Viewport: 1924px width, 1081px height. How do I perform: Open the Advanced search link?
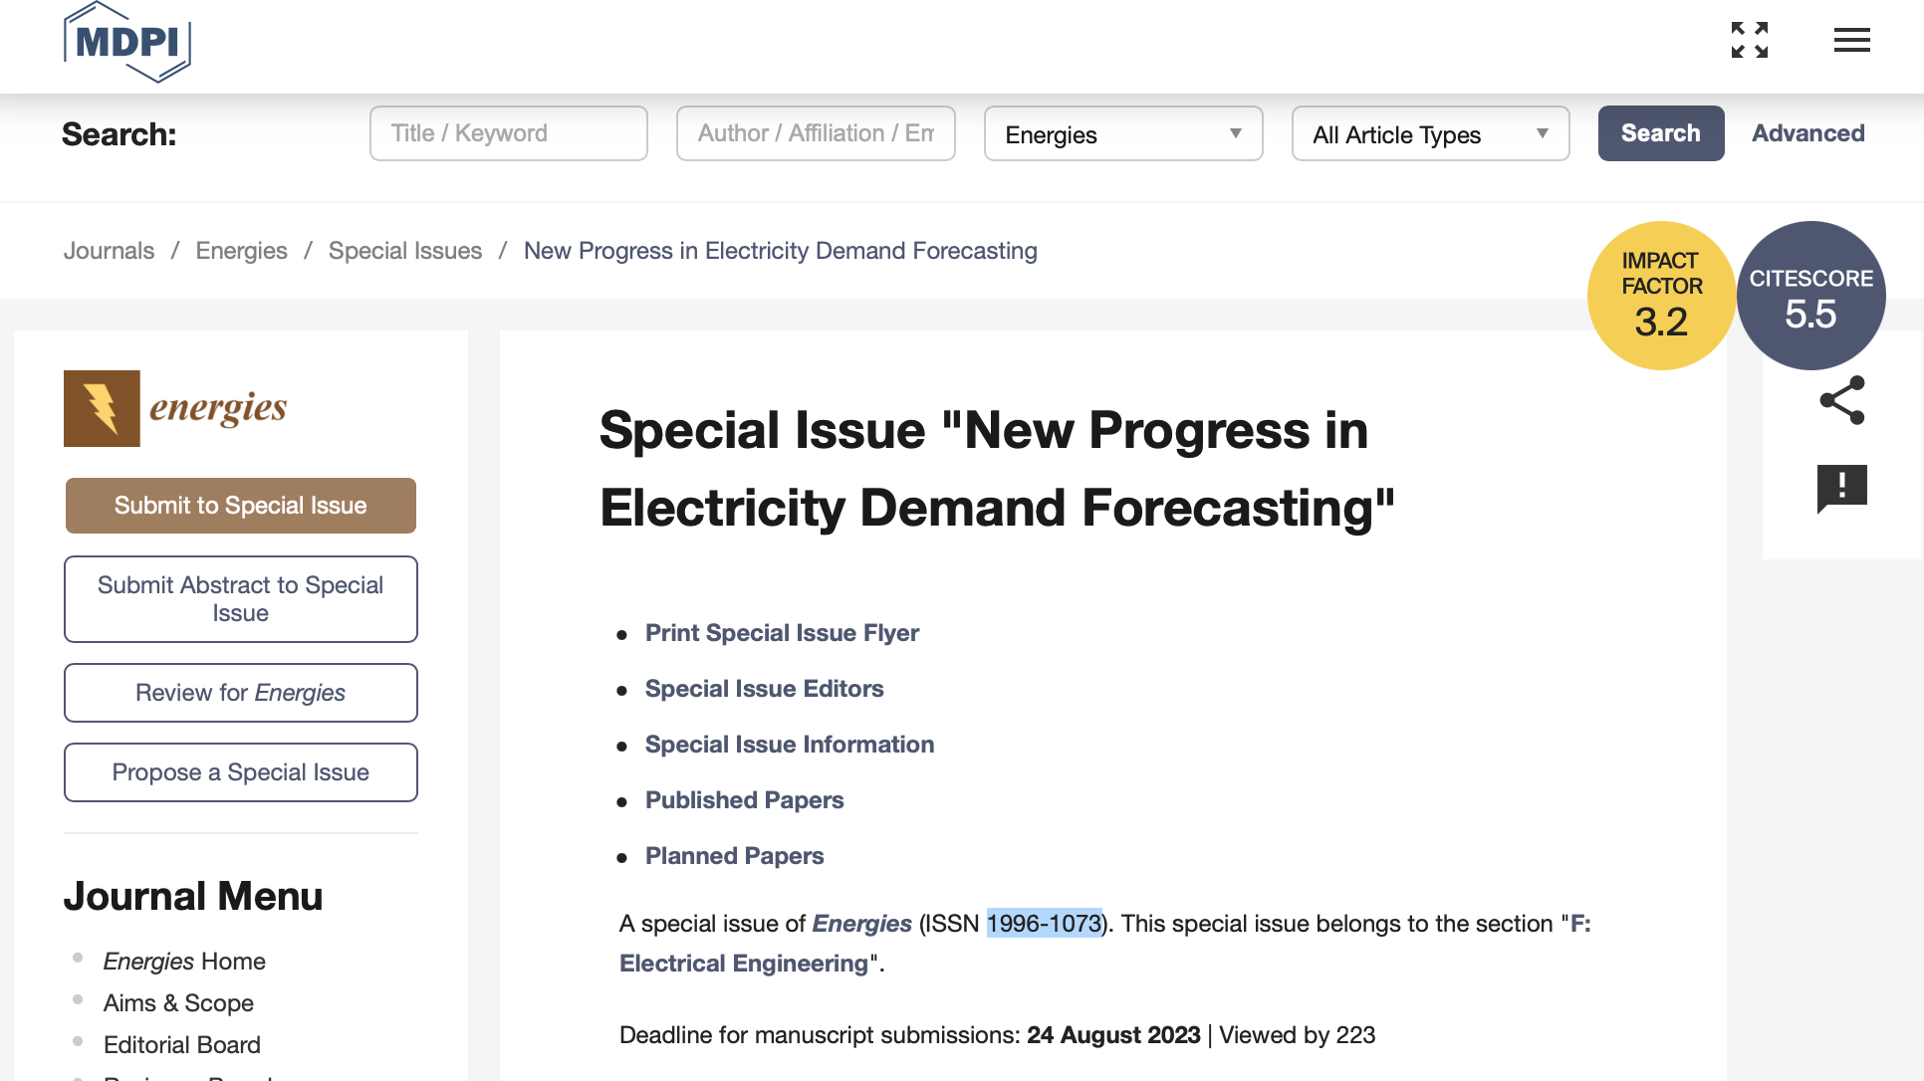pos(1807,133)
